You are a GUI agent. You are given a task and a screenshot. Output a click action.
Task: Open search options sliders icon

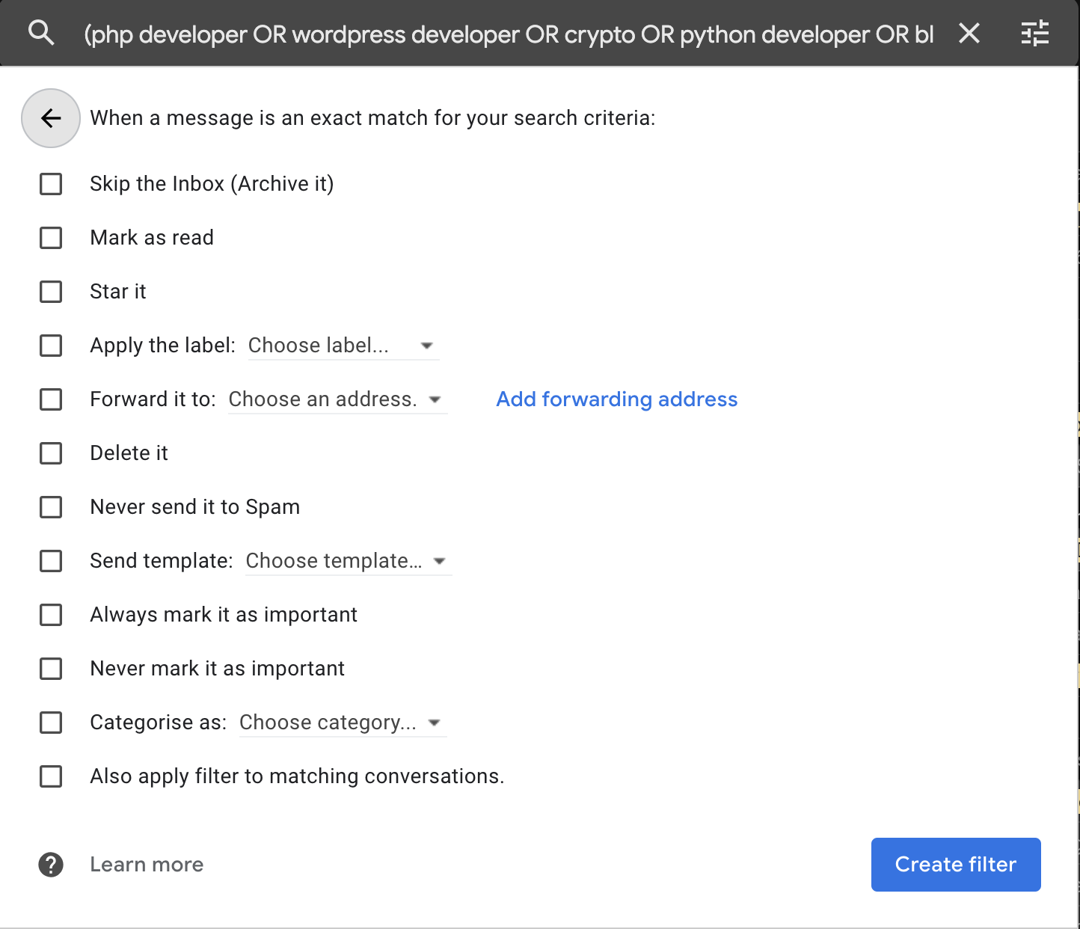pyautogui.click(x=1035, y=33)
